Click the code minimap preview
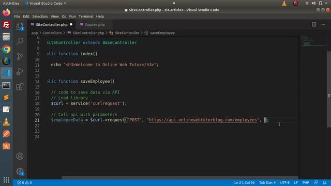 click(x=313, y=41)
